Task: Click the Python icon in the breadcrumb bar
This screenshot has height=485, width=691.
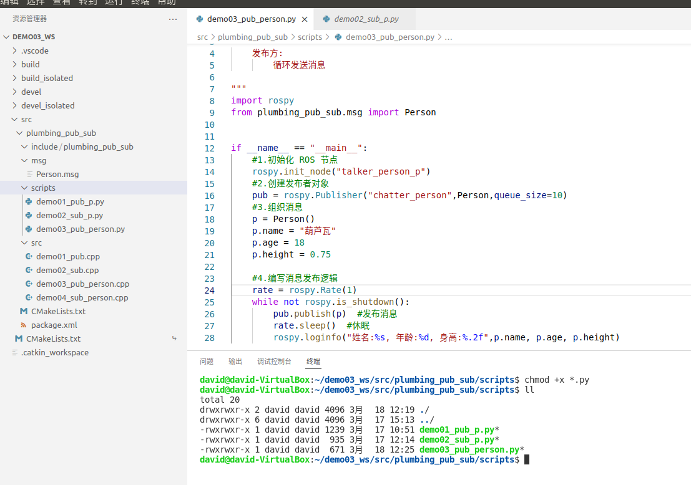Action: tap(340, 37)
